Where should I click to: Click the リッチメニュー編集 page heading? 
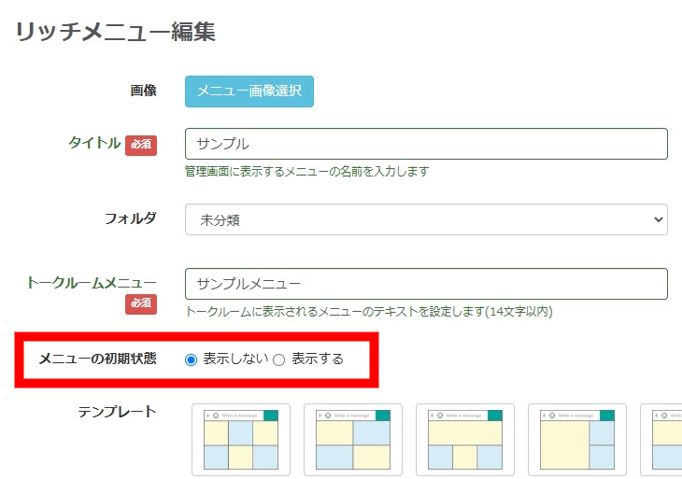(x=114, y=32)
